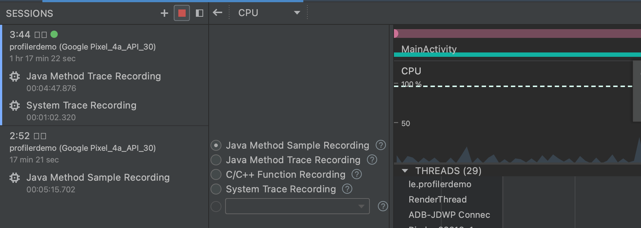Viewport: 641px width, 228px height.
Task: Open the custom configuration combo box
Action: tap(297, 206)
